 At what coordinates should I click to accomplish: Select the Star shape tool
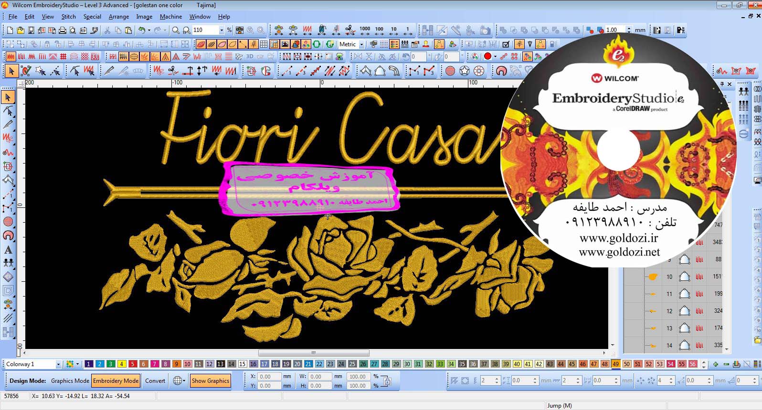(465, 71)
